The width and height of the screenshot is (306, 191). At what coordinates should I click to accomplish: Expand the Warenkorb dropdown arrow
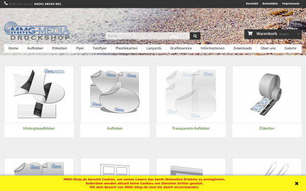tap(298, 34)
